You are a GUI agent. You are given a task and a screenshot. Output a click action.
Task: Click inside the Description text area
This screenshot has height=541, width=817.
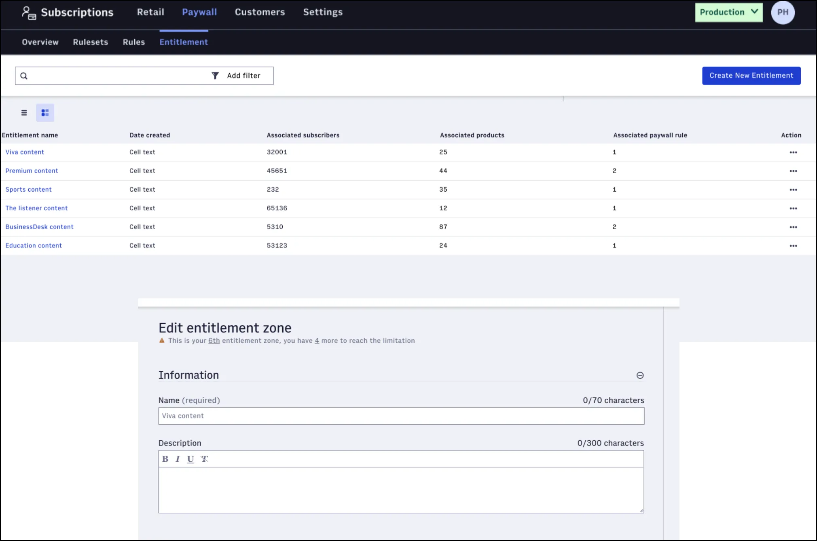401,490
